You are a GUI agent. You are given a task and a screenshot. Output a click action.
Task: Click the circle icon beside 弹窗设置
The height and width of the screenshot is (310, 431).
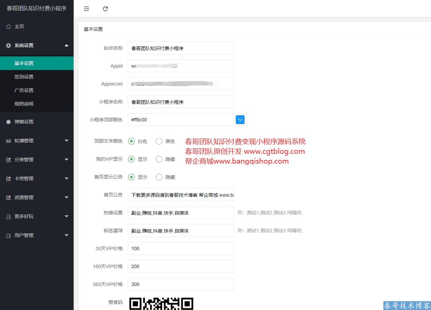pos(8,122)
